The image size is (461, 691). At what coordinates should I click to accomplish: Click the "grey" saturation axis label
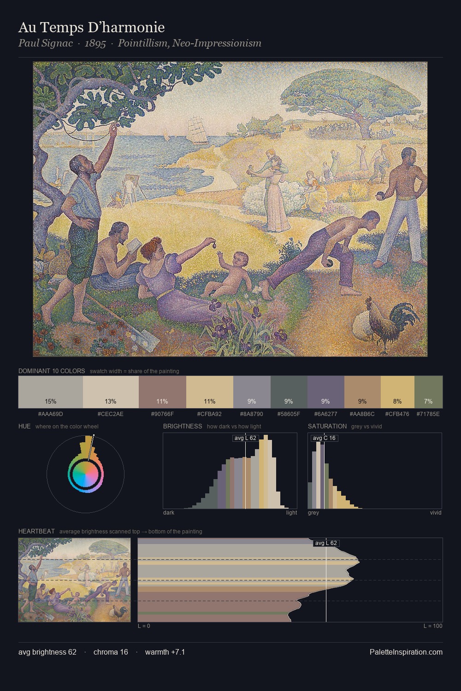pyautogui.click(x=313, y=513)
